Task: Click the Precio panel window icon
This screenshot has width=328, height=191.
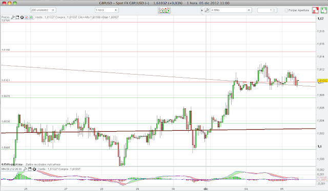Action: click(x=17, y=17)
